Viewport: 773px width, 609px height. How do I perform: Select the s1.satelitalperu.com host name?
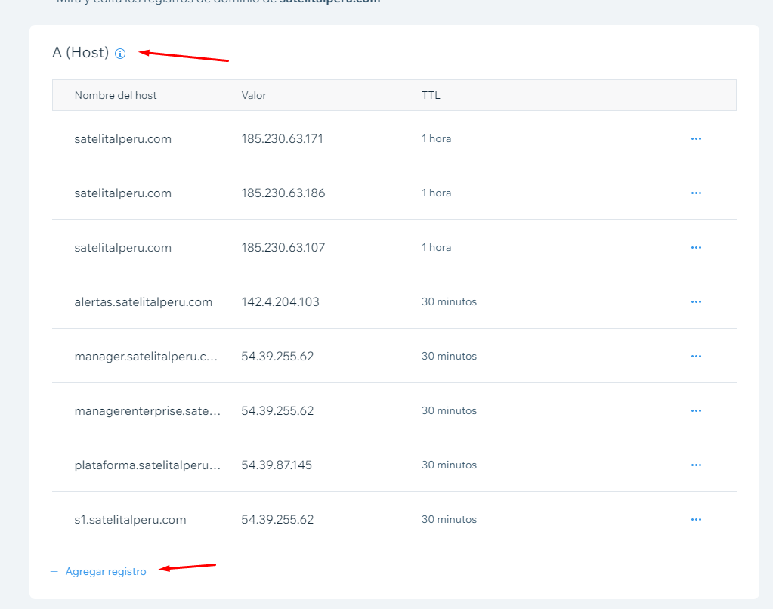(x=130, y=520)
